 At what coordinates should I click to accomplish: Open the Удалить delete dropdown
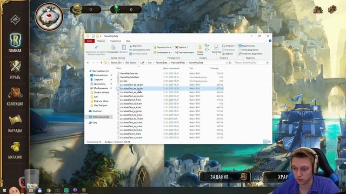tap(182, 47)
